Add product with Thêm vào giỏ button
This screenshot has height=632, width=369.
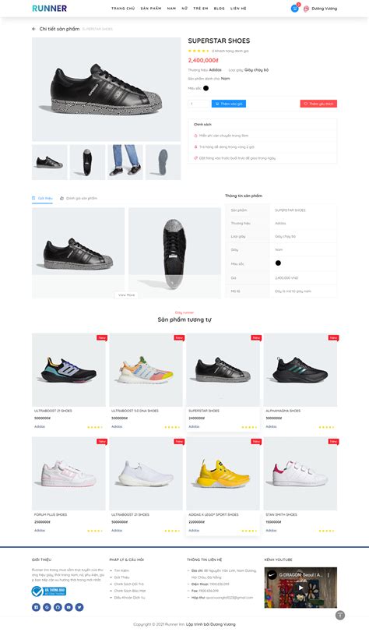(x=229, y=104)
